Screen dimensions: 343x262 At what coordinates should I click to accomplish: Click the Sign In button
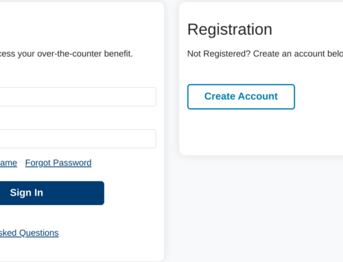click(52, 193)
